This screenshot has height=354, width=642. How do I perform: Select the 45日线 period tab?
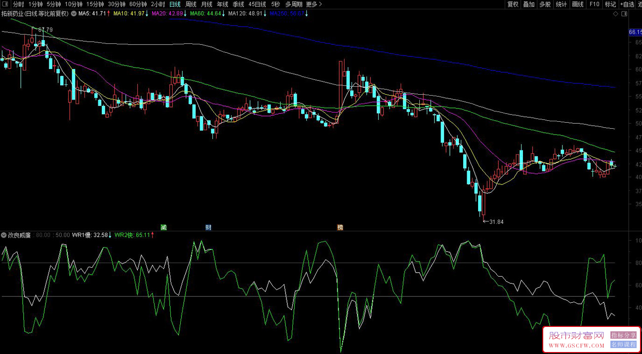[257, 4]
